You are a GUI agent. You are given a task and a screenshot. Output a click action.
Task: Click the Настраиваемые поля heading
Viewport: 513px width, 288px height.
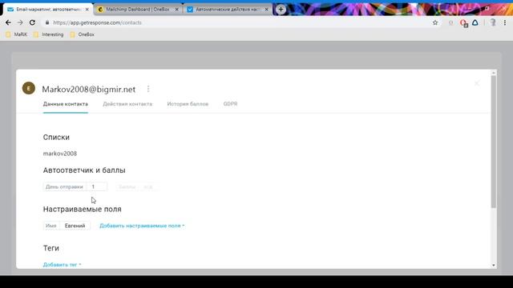pyautogui.click(x=82, y=209)
